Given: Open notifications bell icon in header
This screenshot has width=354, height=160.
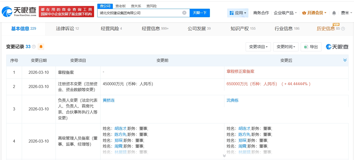Looking at the screenshot, I should (334, 13).
